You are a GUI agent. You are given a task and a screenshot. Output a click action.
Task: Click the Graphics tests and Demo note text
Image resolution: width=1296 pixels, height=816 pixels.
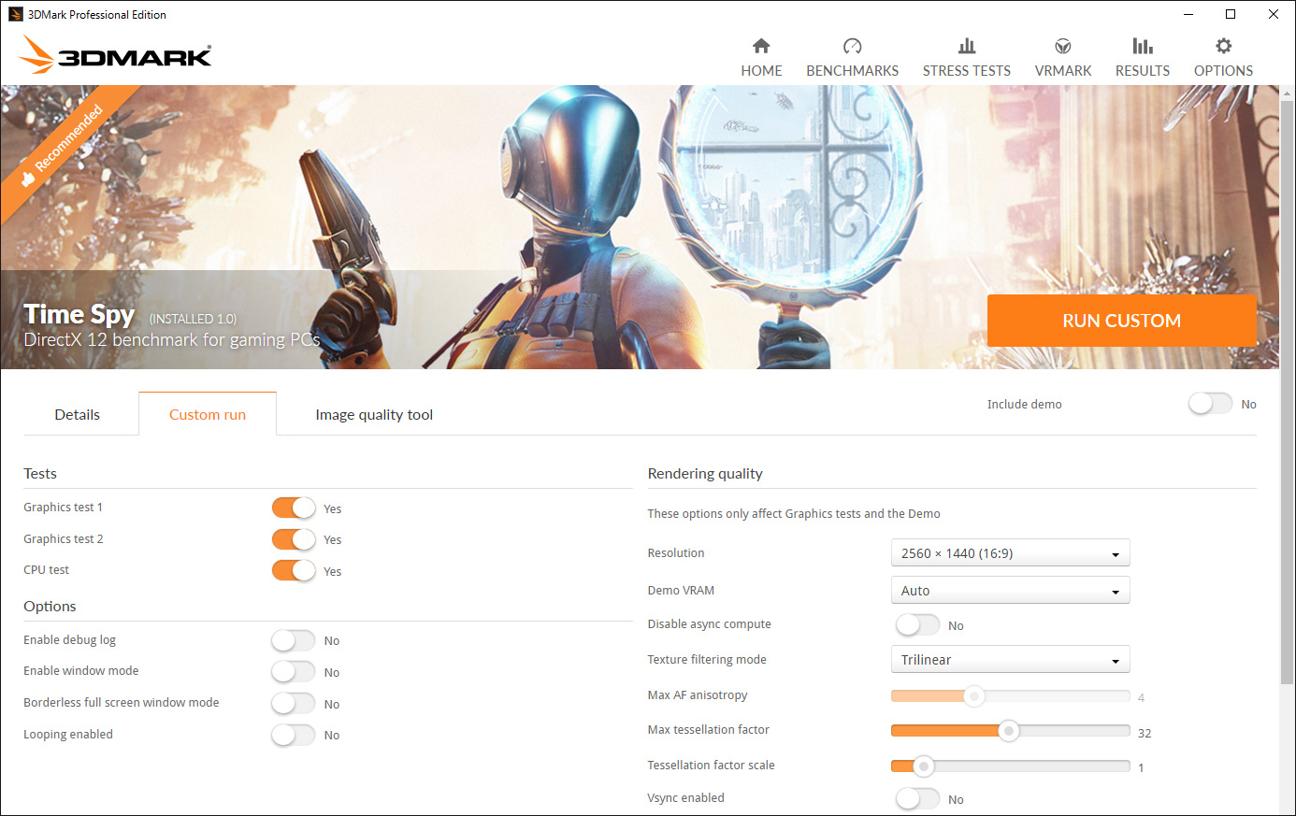pos(794,514)
